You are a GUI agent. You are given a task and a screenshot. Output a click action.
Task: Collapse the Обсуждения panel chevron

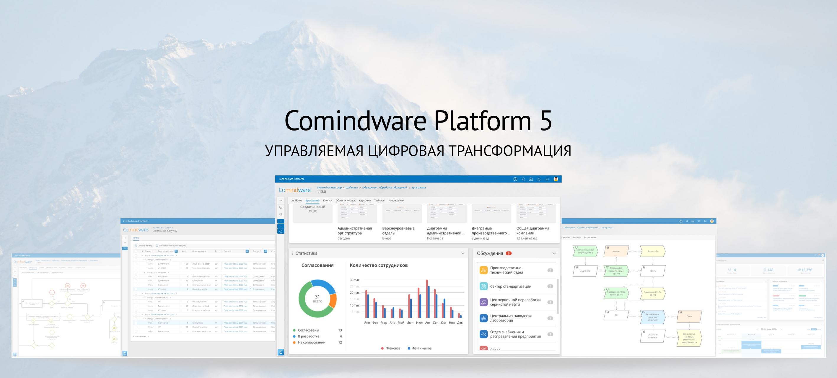pos(554,253)
